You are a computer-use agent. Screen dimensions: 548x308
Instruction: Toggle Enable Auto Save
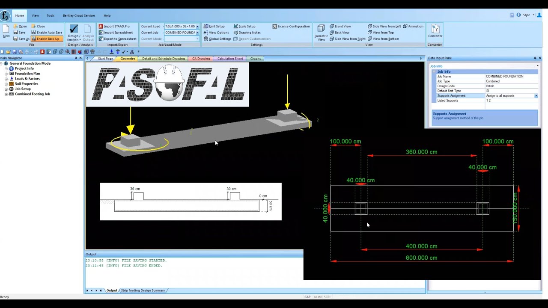coord(47,33)
